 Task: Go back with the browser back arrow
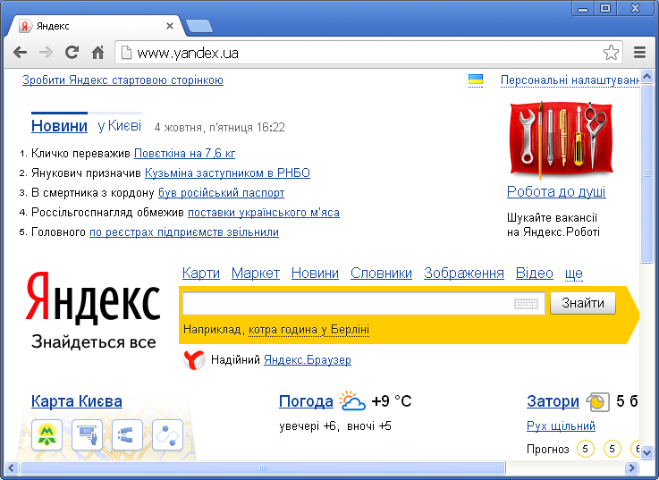click(20, 53)
